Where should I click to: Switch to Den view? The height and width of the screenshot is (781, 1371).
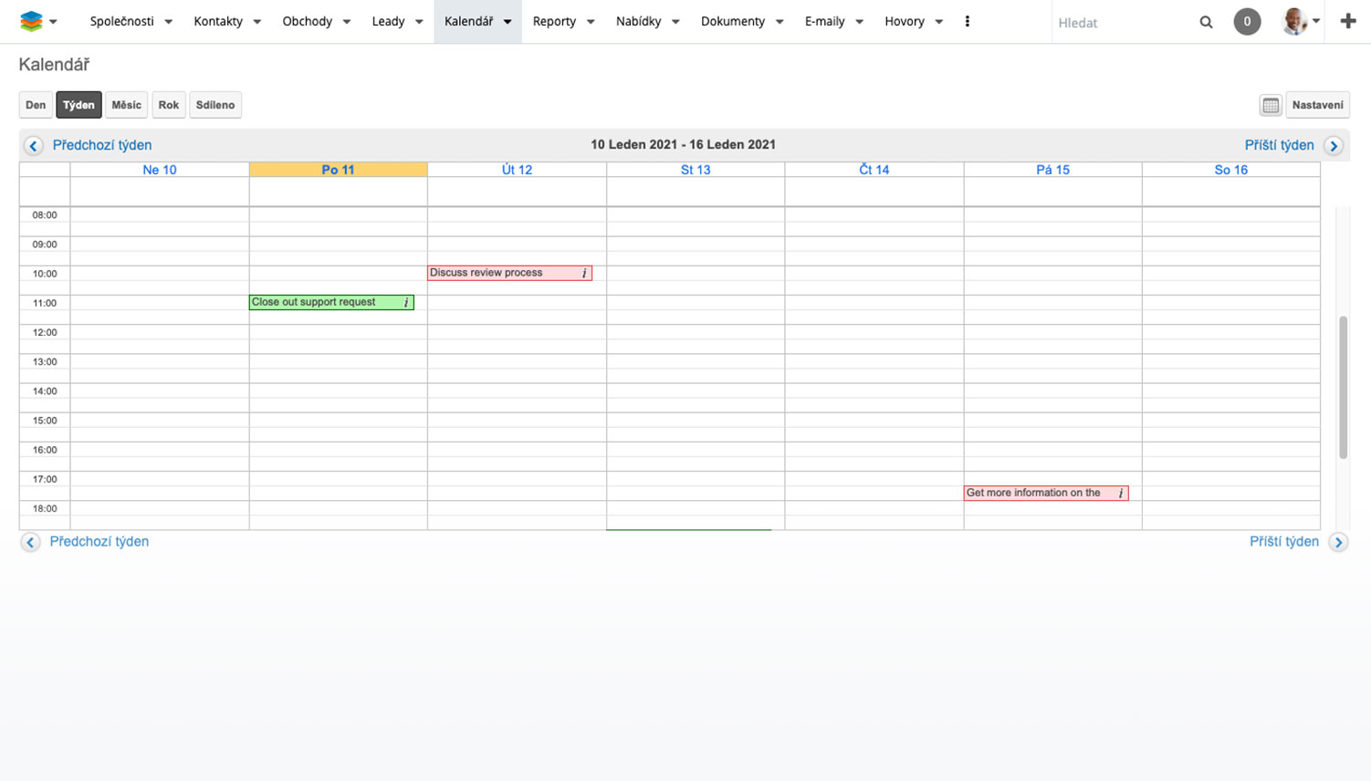tap(36, 105)
